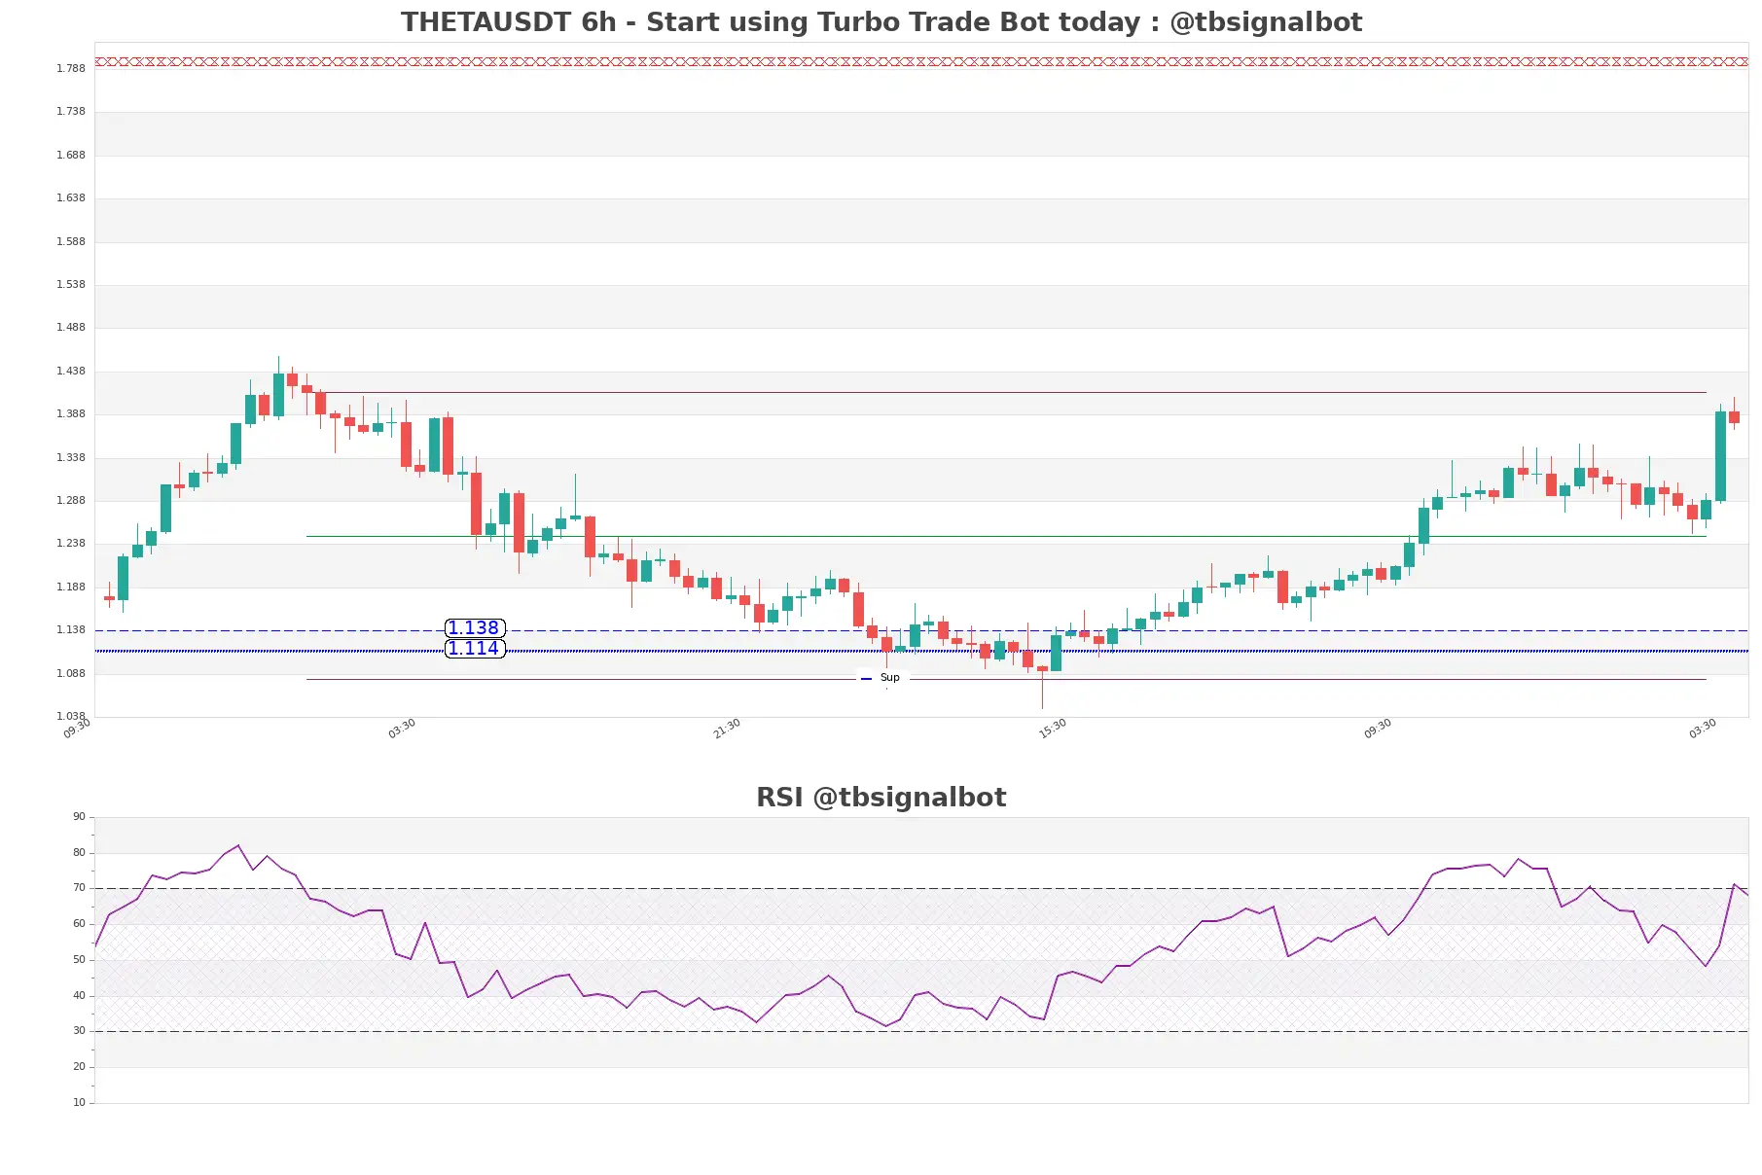
Task: Click the 1.338 price axis label
Action: (71, 457)
